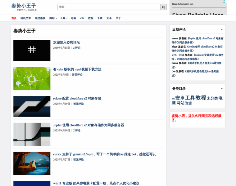Viewport: 236px width, 186px height.
Task: Select 网站 in the category cloud
Action: click(x=180, y=103)
